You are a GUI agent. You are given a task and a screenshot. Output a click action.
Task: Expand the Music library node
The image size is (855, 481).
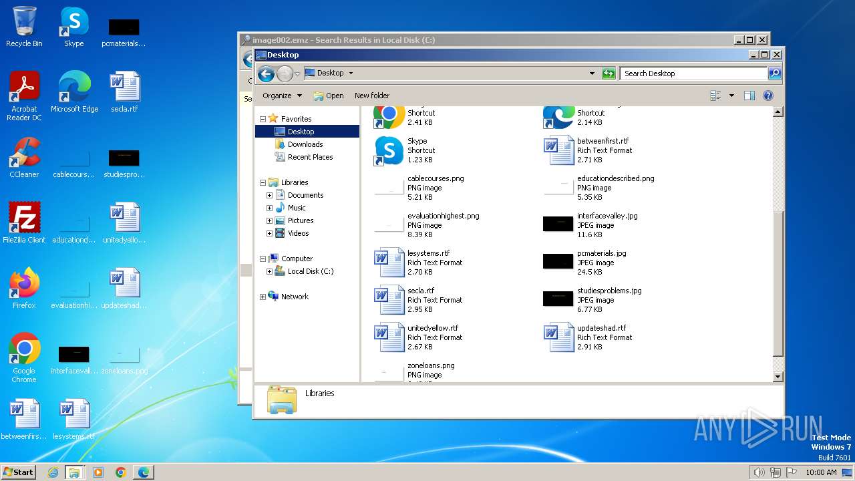coord(269,208)
